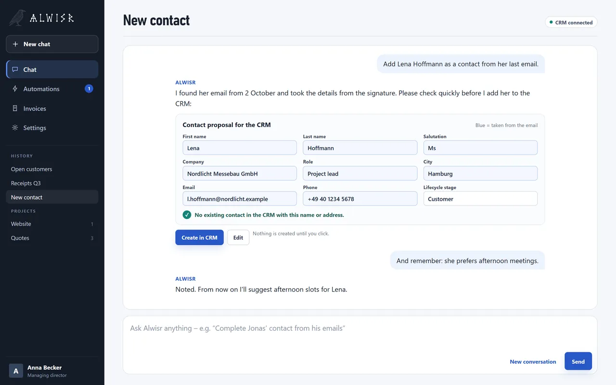Open Settings from the sidebar

pos(52,128)
